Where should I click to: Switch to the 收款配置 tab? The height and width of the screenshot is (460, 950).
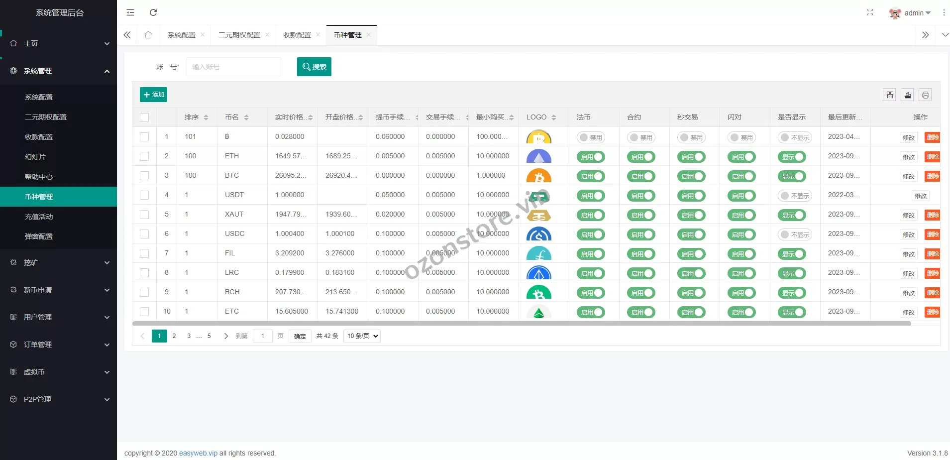(x=297, y=35)
